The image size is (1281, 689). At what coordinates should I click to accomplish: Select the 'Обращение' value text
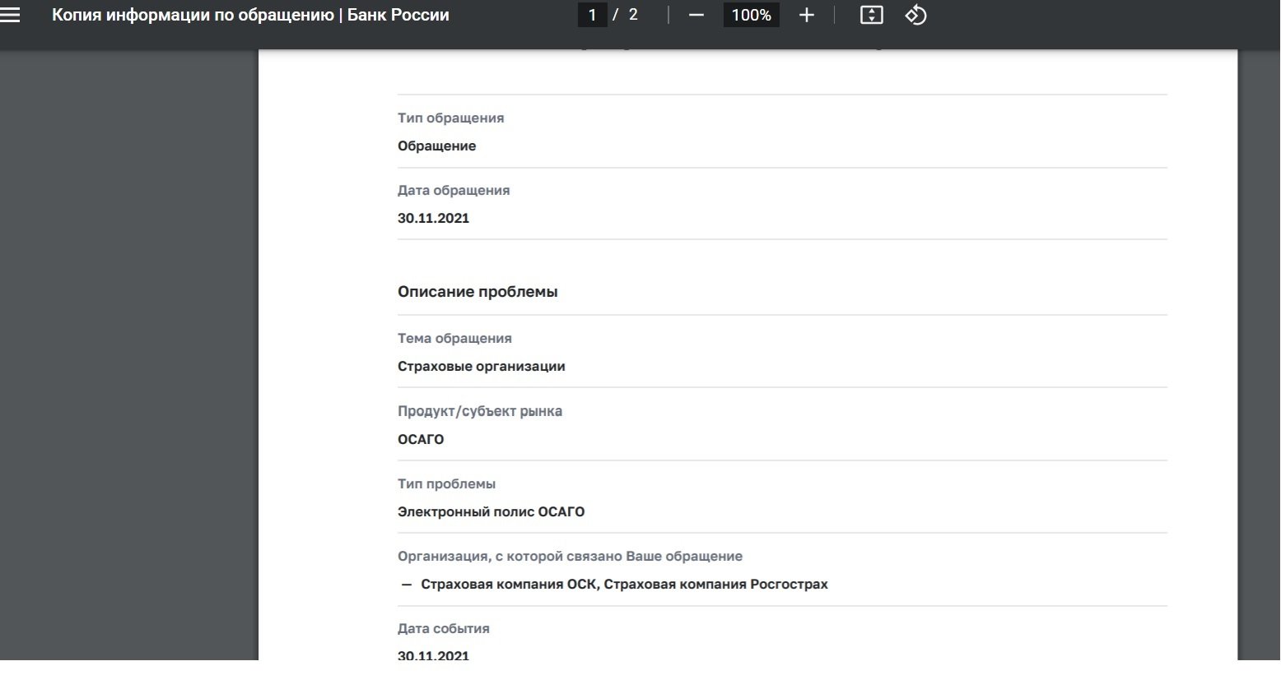click(436, 146)
